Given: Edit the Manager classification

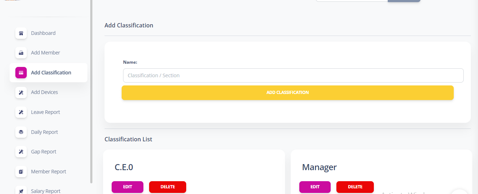Looking at the screenshot, I should coord(315,187).
